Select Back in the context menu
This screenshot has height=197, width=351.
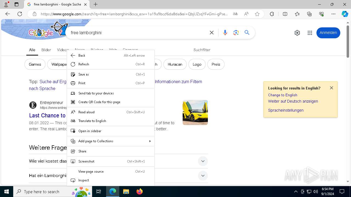[x=111, y=56]
